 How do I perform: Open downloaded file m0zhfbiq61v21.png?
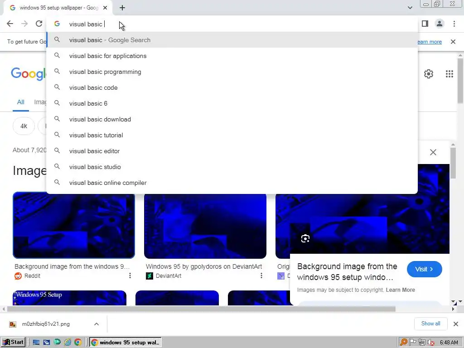pyautogui.click(x=46, y=324)
